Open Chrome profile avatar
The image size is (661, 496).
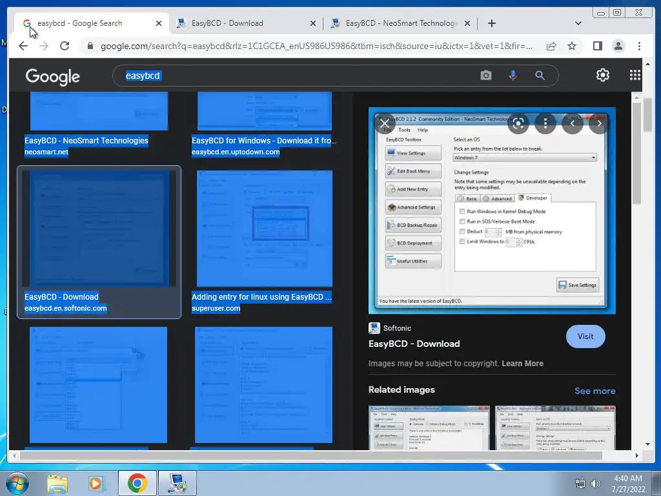[618, 46]
